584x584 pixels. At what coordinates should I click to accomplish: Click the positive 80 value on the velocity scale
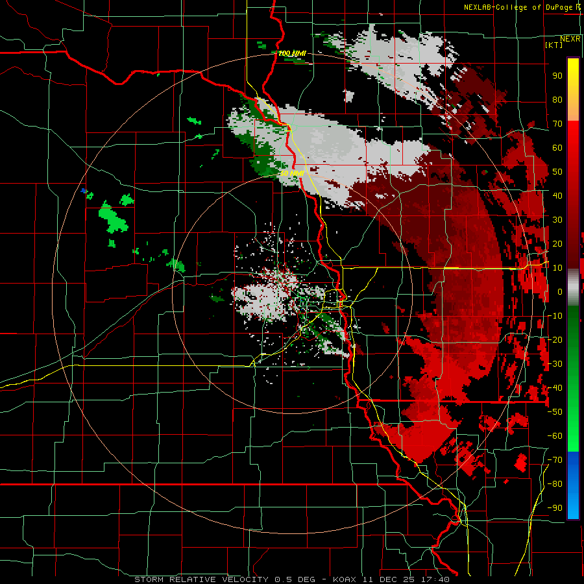pyautogui.click(x=557, y=99)
